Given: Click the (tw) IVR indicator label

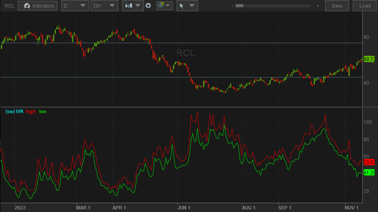Looking at the screenshot, I should pyautogui.click(x=15, y=112).
